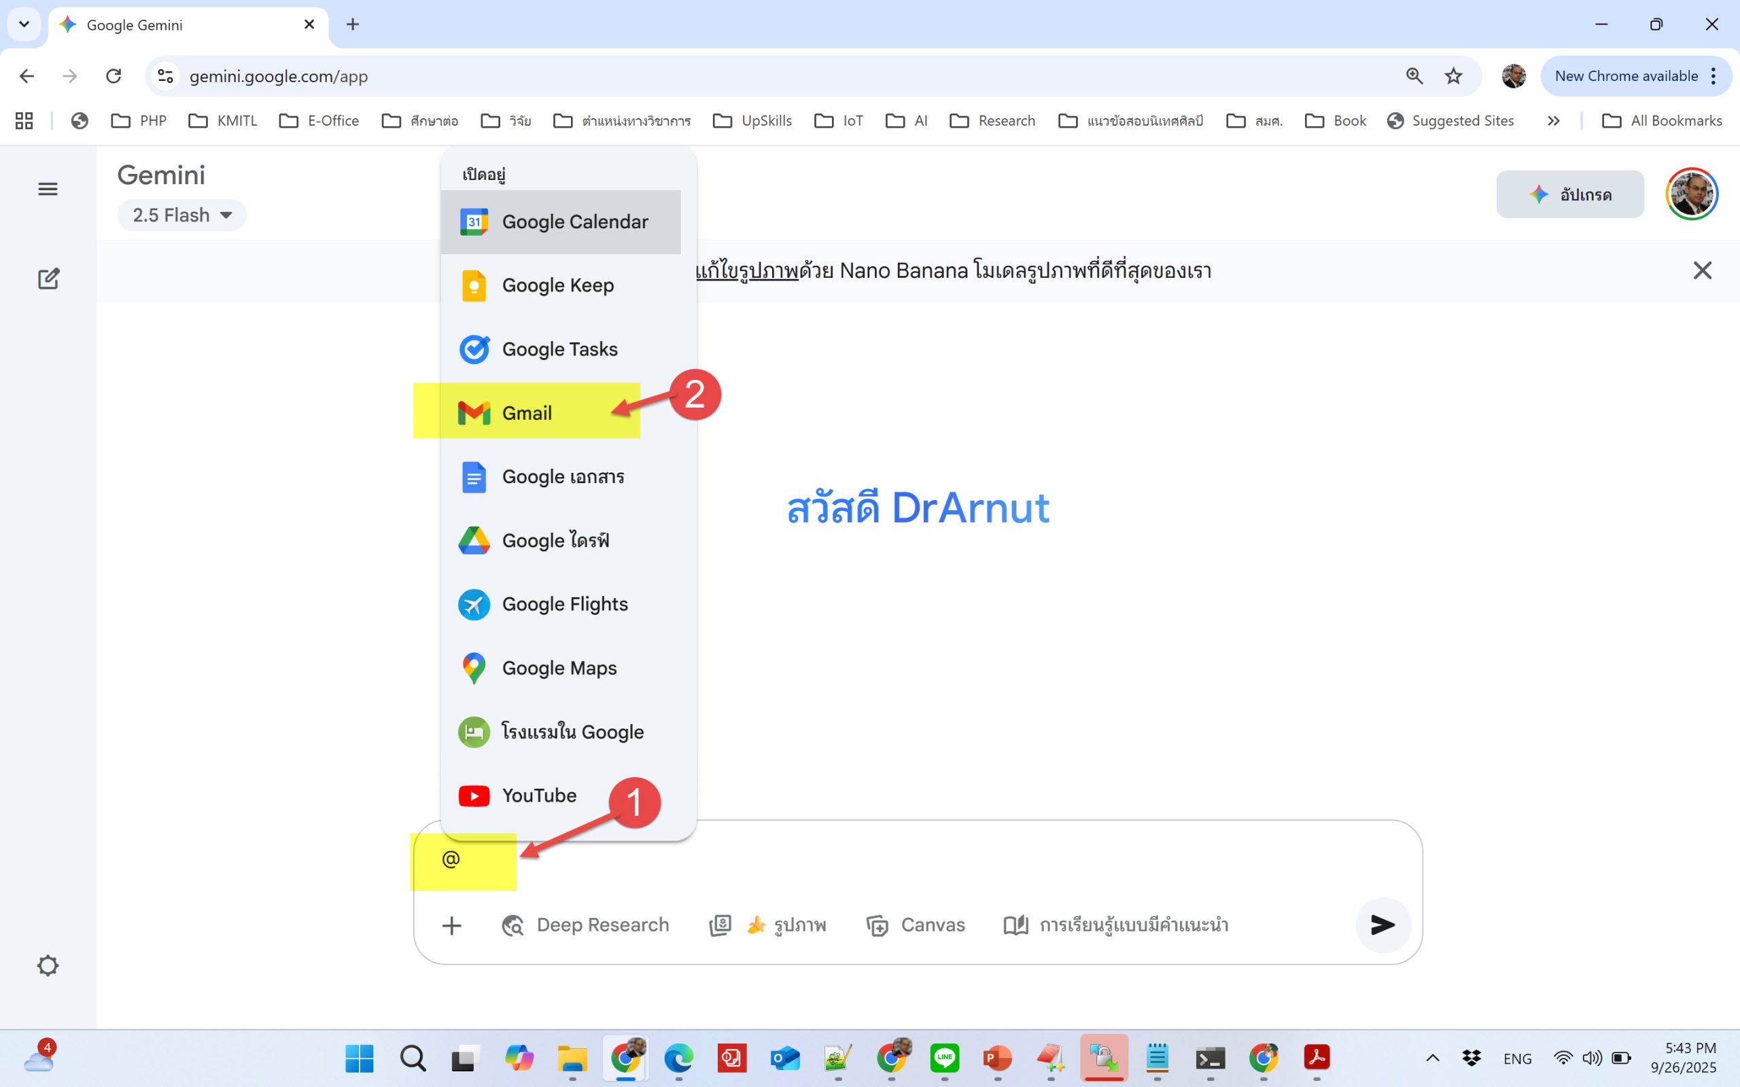Open Chrome zoom magnifier in address bar
Viewport: 1740px width, 1087px height.
[x=1414, y=76]
